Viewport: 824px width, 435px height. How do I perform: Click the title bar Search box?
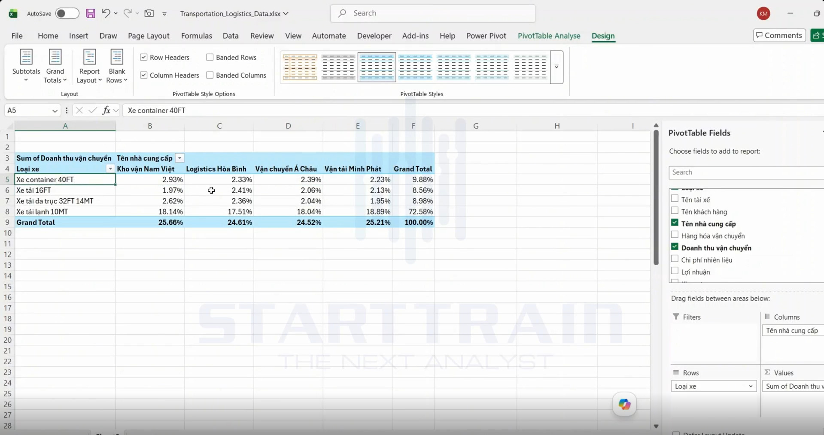pyautogui.click(x=433, y=13)
